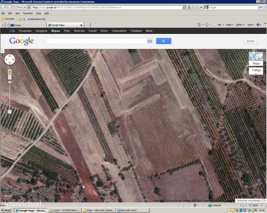Open the File menu

point(3,13)
